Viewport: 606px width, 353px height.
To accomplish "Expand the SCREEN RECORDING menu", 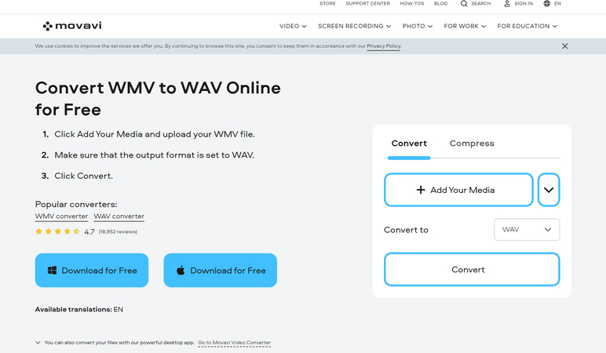I will pos(354,26).
